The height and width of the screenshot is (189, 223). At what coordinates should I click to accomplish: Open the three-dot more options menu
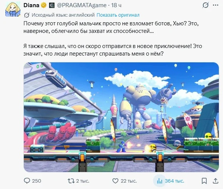tap(215, 5)
